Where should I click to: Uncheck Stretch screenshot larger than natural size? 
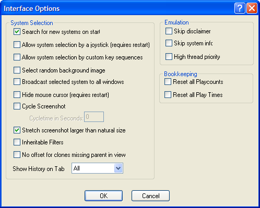[17, 130]
